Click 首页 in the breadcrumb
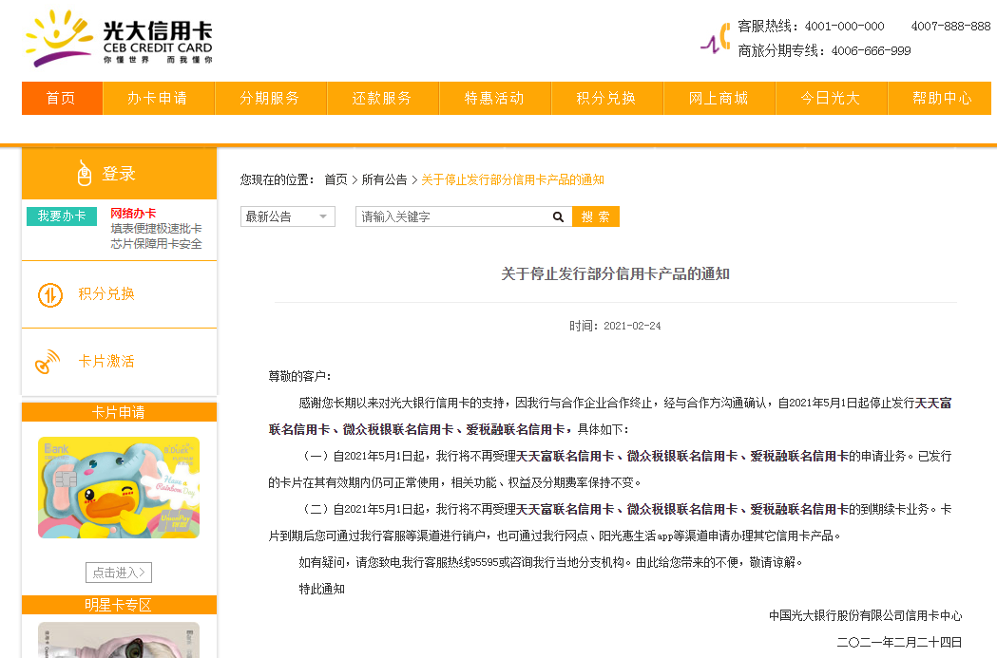The width and height of the screenshot is (997, 658). (336, 179)
